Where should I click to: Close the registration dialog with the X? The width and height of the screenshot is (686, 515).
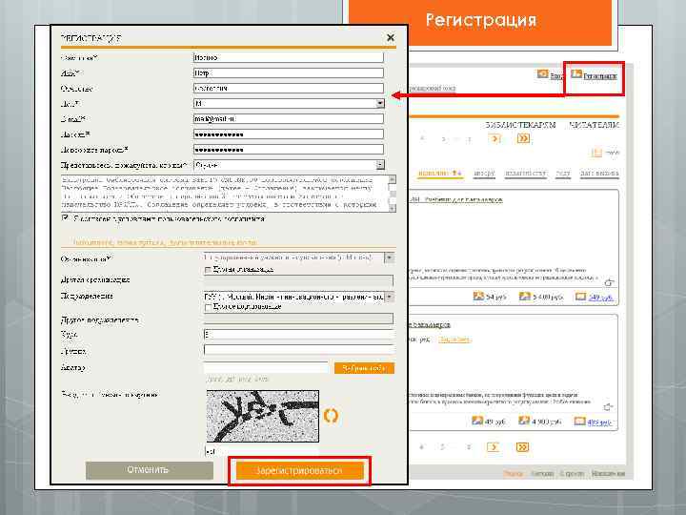[x=391, y=37]
